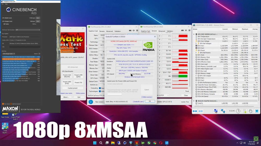
Task: Open the CPU (Single Core) ranking dropdown
Action: [9, 54]
